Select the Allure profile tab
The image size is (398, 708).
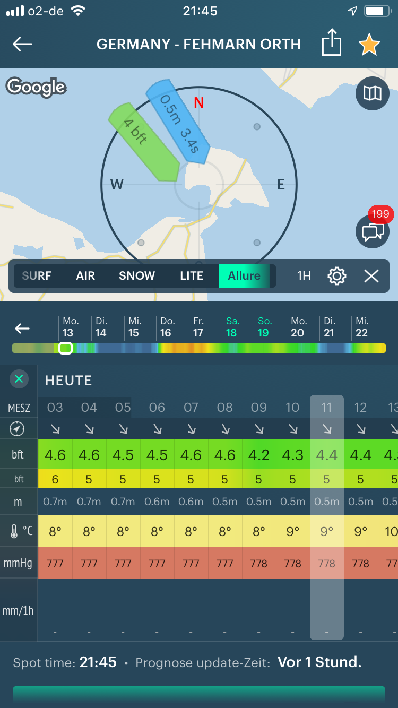tap(244, 276)
